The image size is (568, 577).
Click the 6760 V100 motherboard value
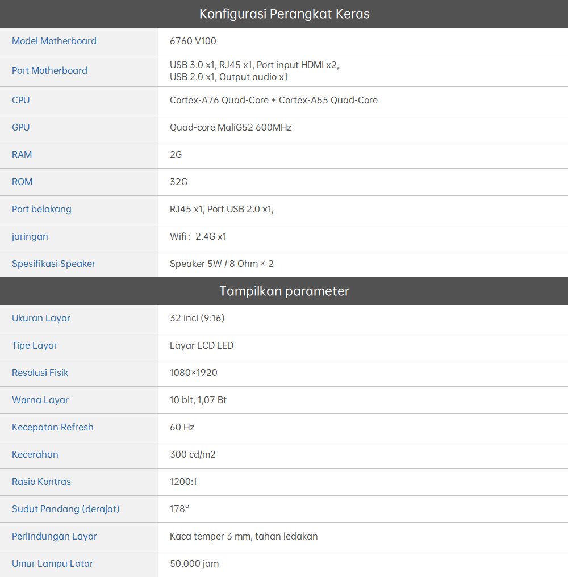pyautogui.click(x=193, y=41)
